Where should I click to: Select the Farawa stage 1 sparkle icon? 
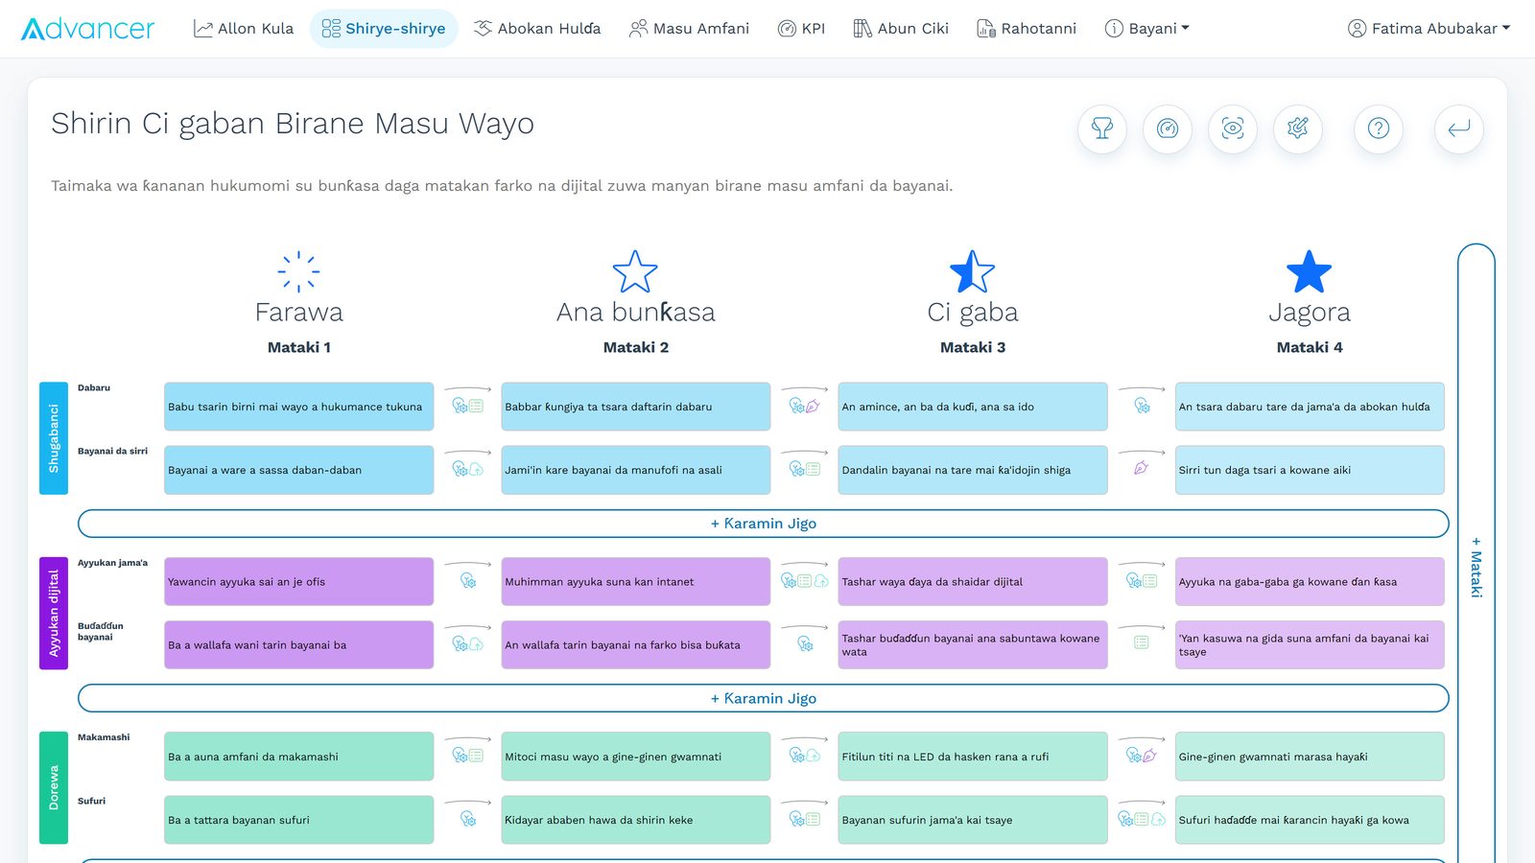tap(298, 271)
